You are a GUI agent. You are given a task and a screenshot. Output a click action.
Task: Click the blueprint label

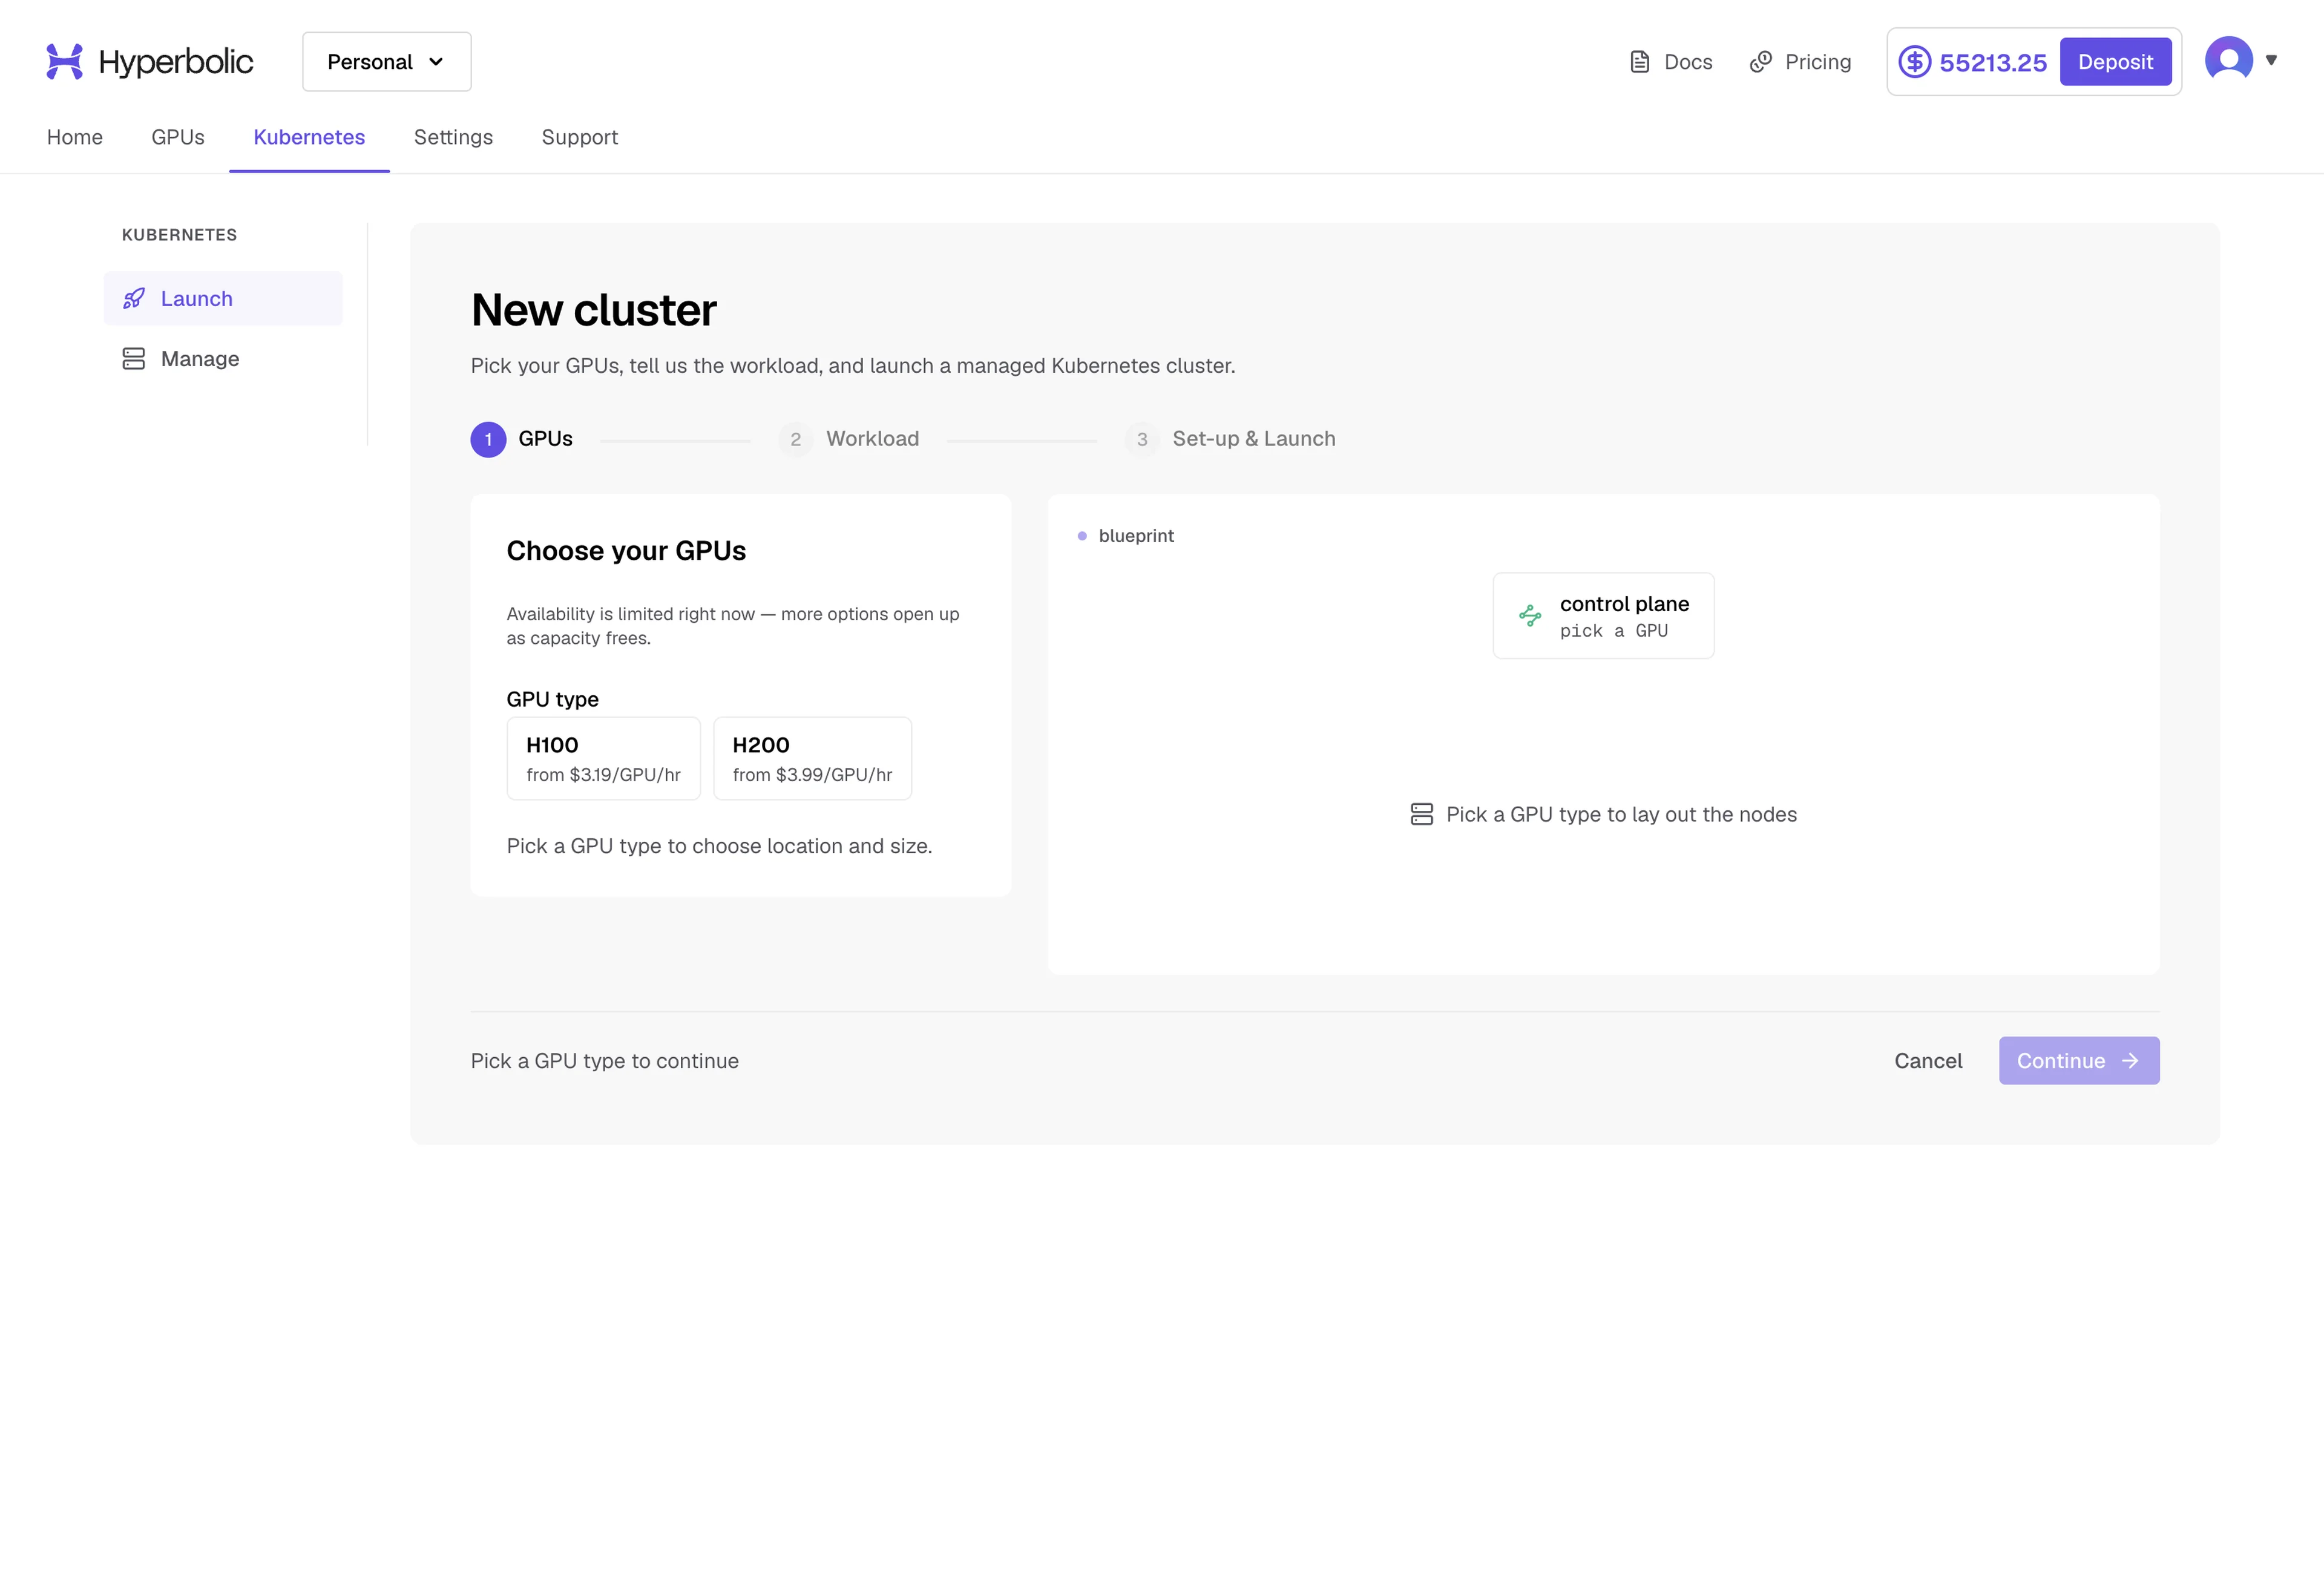point(1136,536)
